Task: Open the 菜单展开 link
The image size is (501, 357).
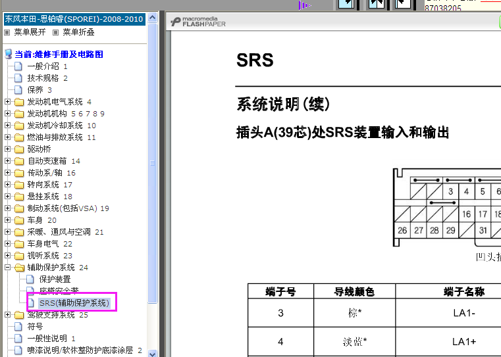Action: tap(30, 32)
